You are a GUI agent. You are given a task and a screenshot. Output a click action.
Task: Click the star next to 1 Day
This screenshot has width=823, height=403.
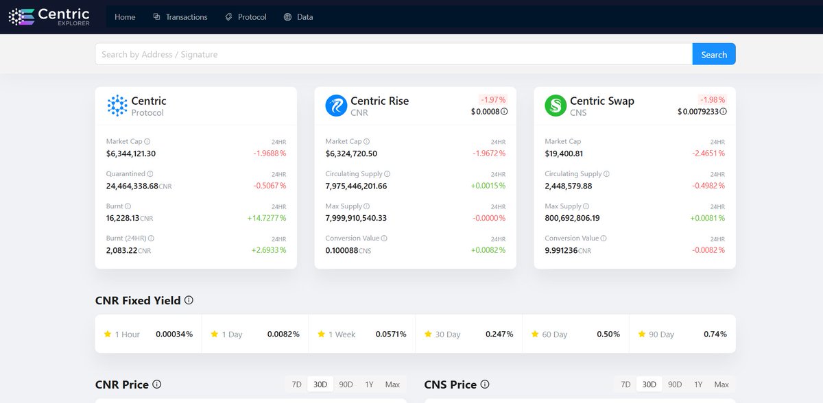215,334
